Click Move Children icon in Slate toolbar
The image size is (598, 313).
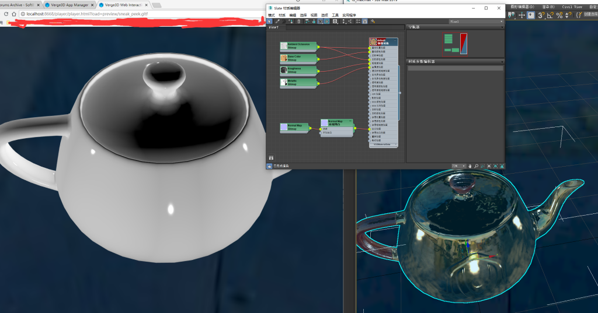(307, 22)
